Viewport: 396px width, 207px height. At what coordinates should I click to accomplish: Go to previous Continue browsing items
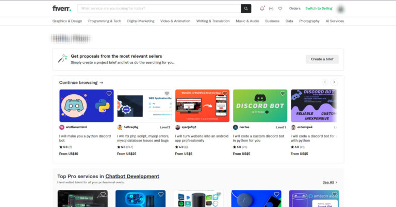[325, 82]
